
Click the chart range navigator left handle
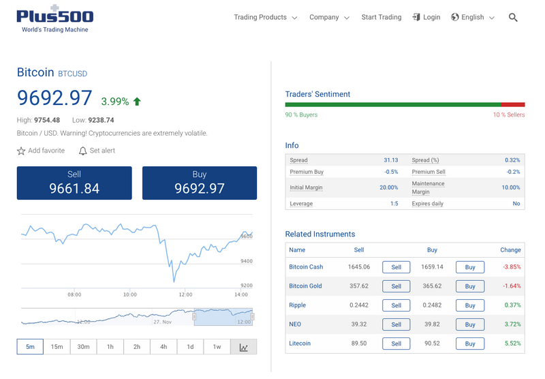click(x=194, y=316)
